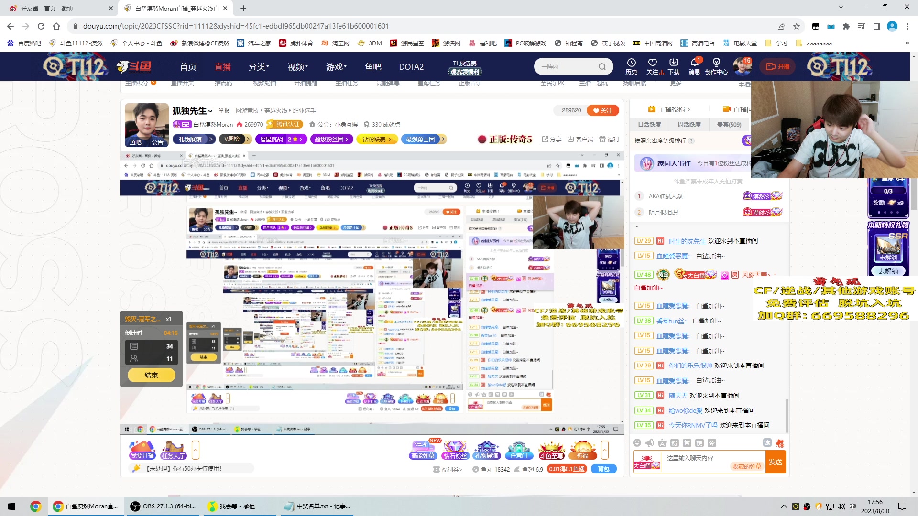Click the 祈福 gift icon

583,450
